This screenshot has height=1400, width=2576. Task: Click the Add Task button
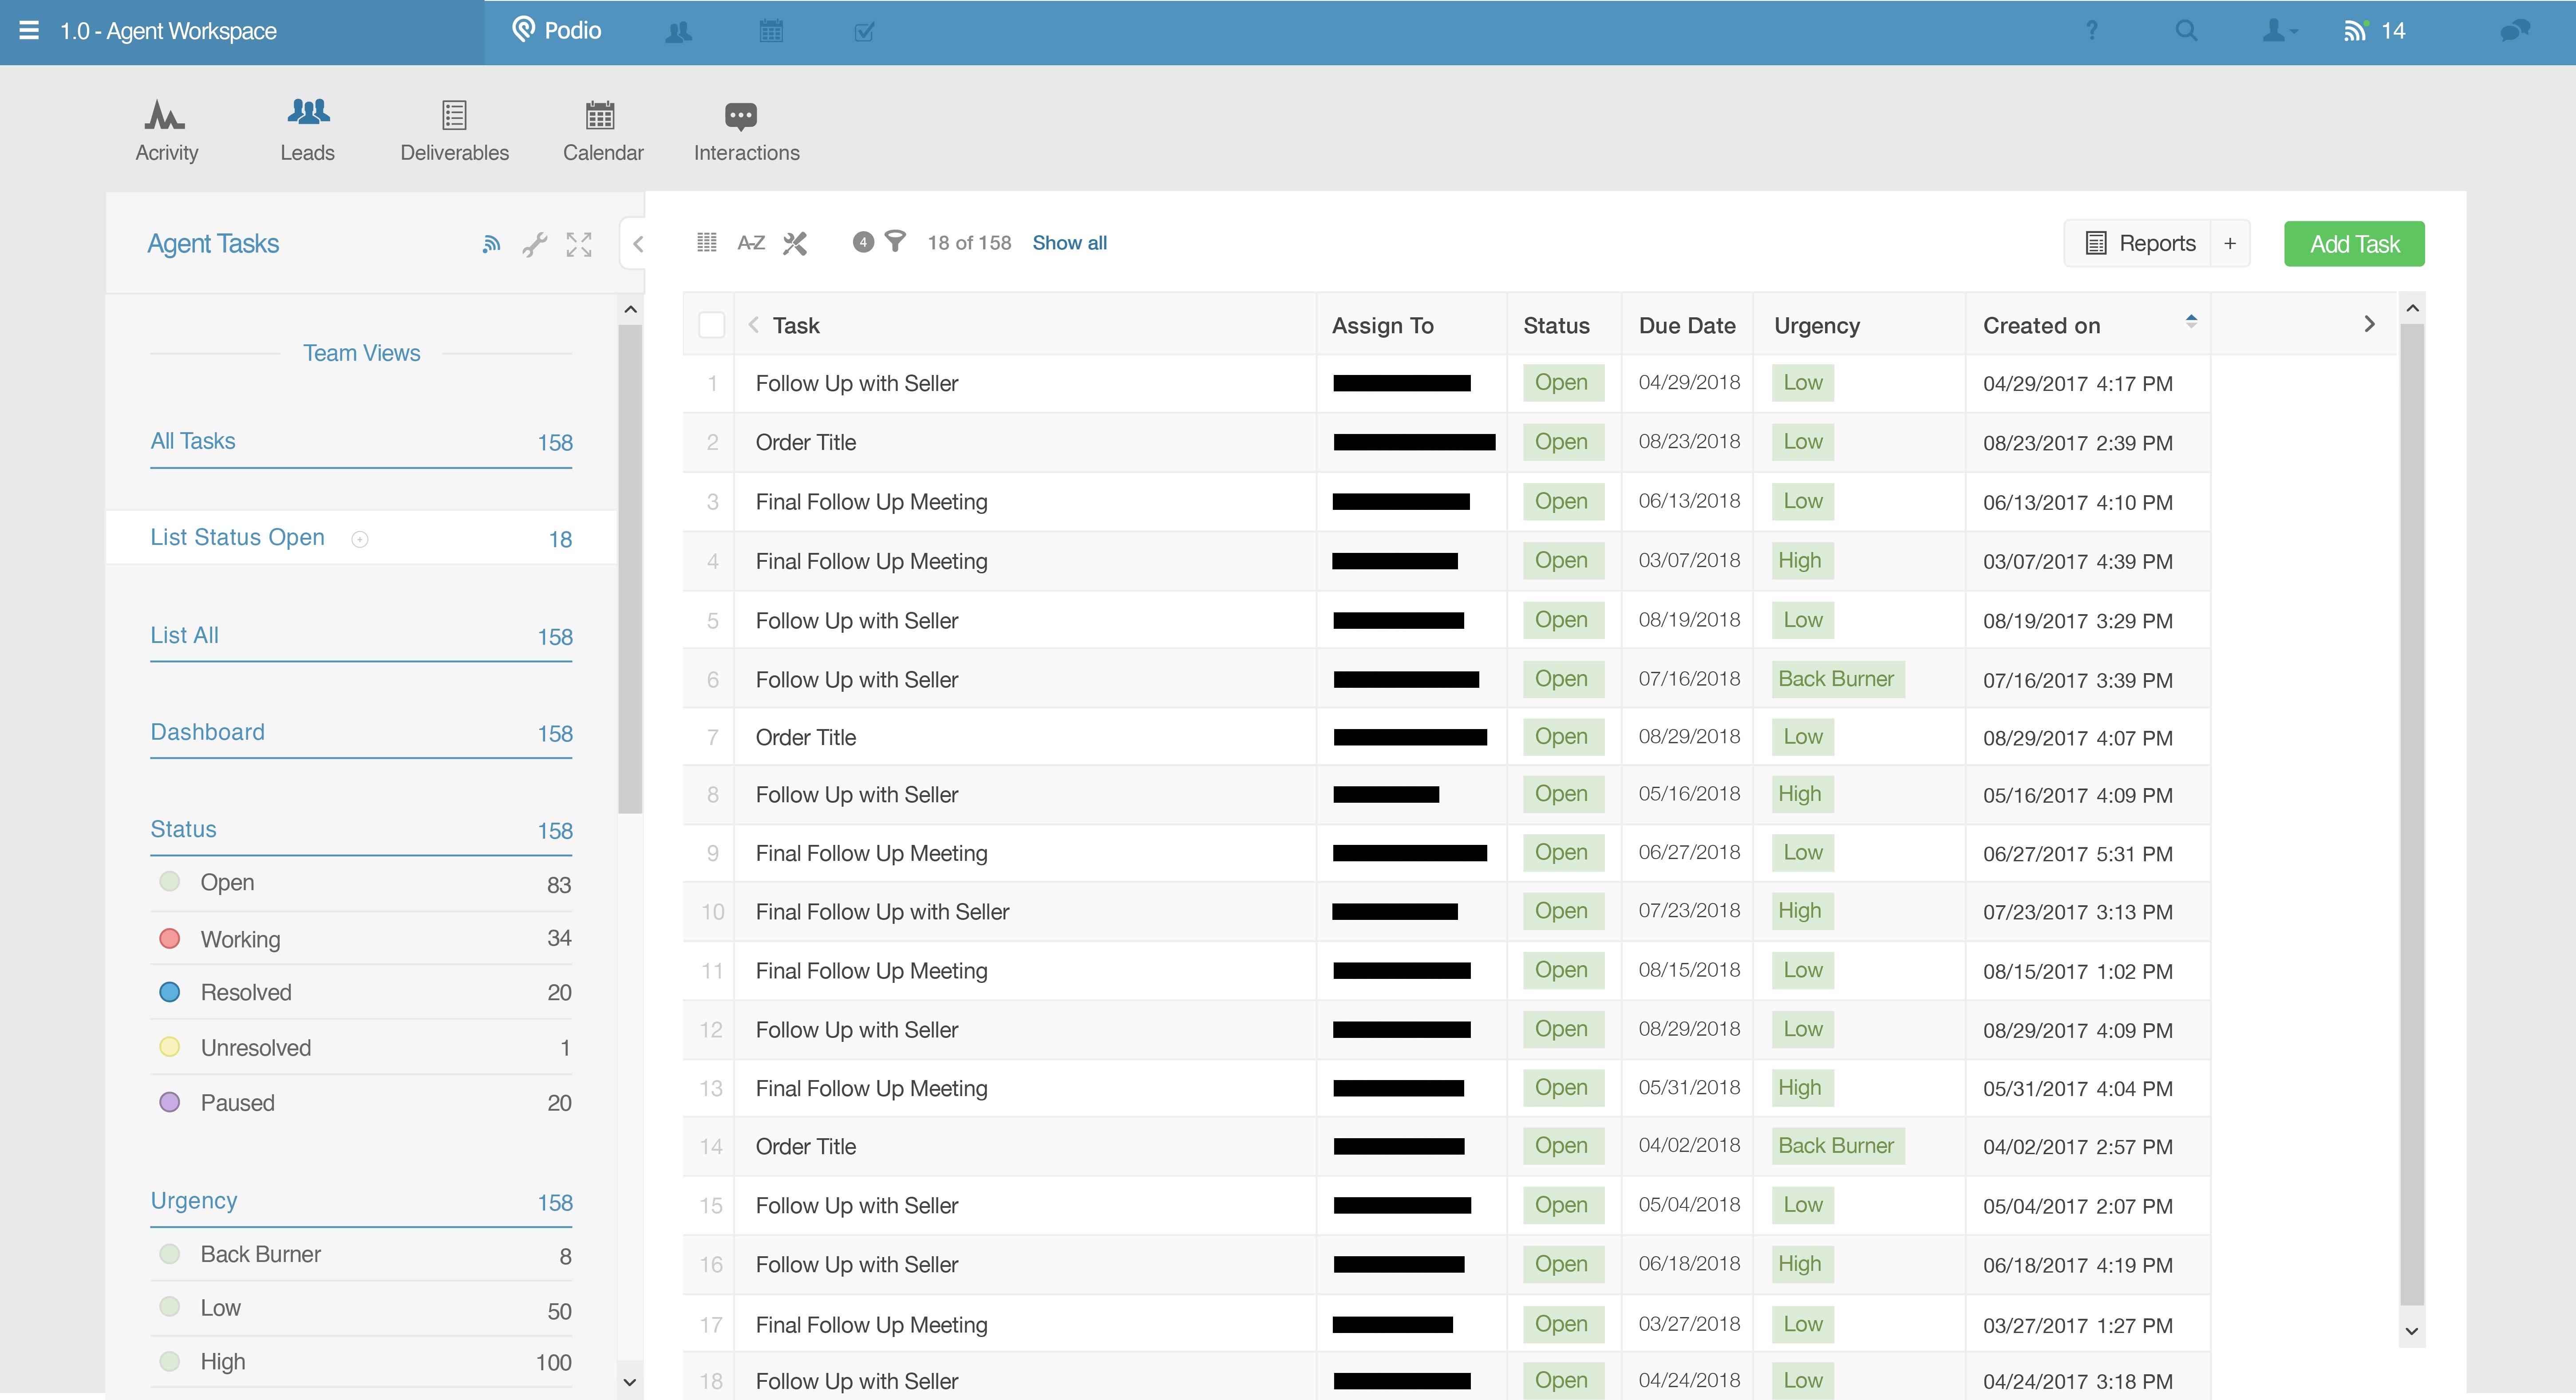[x=2354, y=244]
